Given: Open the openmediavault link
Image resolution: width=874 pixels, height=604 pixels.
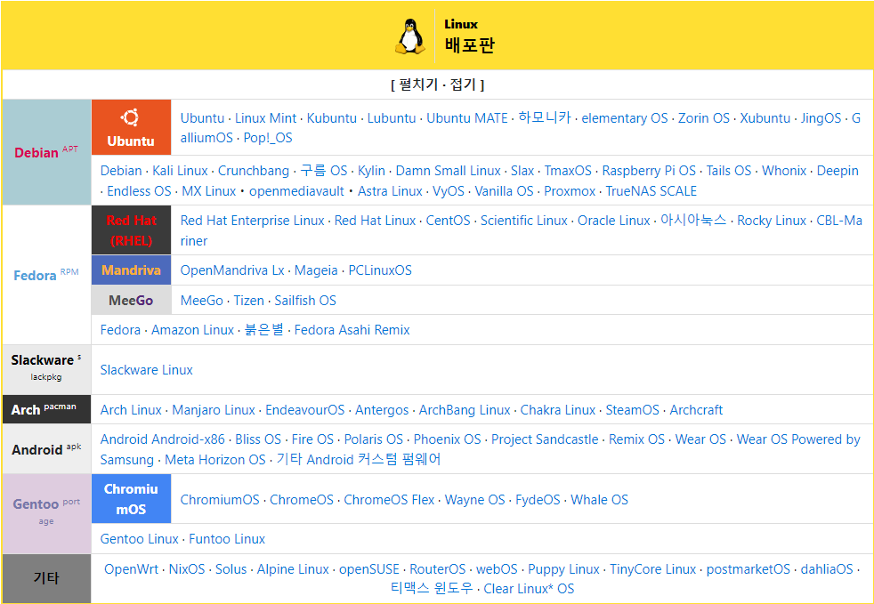Looking at the screenshot, I should tap(296, 191).
